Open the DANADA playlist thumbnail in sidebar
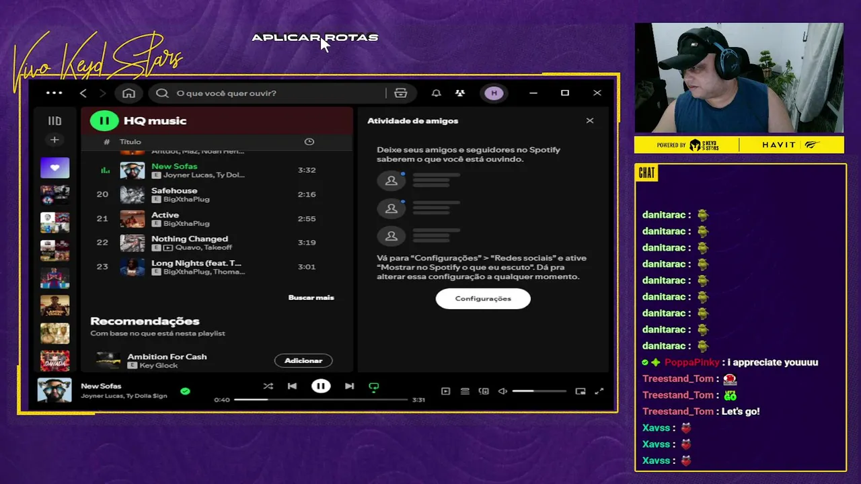Viewport: 861px width, 484px height. pyautogui.click(x=54, y=361)
